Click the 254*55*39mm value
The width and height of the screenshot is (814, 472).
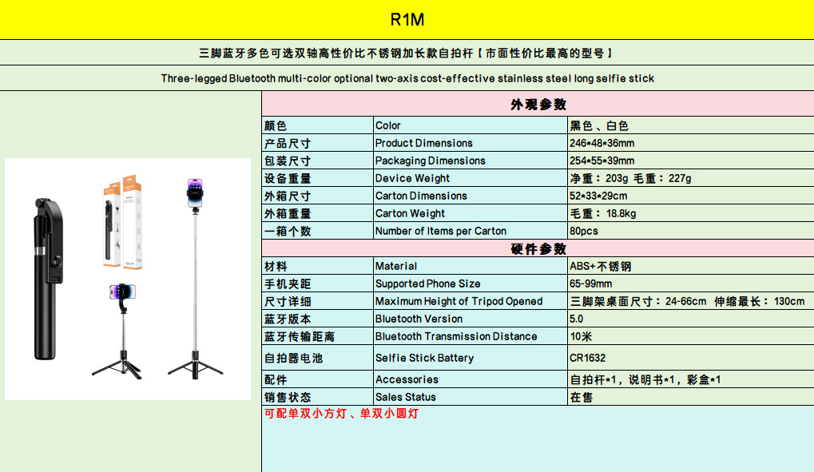pyautogui.click(x=691, y=161)
